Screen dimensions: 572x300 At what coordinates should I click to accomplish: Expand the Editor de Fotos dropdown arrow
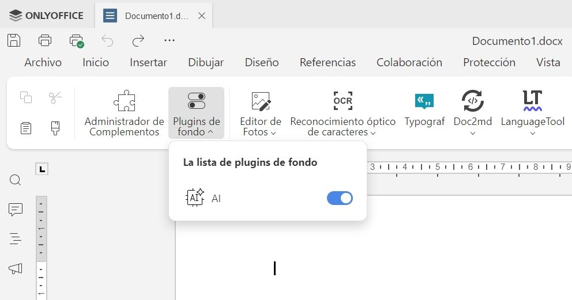click(x=273, y=133)
